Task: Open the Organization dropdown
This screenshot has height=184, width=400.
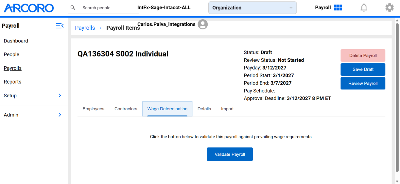Action: pyautogui.click(x=252, y=8)
